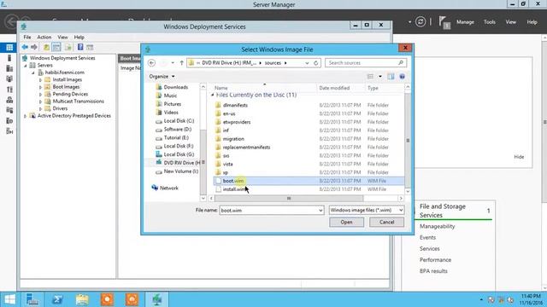
Task: Expand Active Directory Prestaged Devices node
Action: [x=25, y=116]
